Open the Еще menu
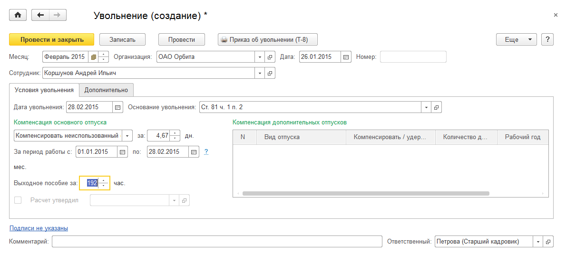566x254 pixels. pyautogui.click(x=516, y=40)
